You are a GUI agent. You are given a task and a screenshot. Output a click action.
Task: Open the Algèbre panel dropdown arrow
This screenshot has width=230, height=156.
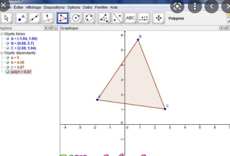(x=46, y=28)
